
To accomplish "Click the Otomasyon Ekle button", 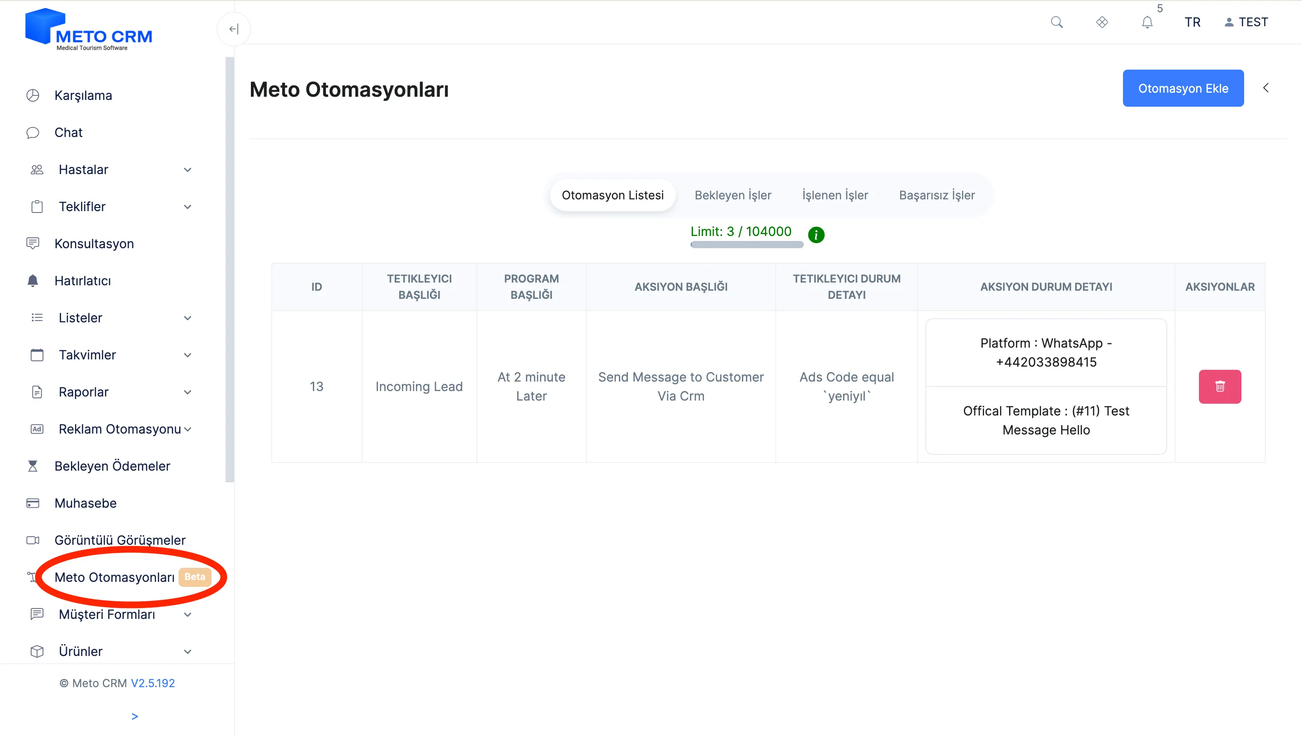I will 1183,89.
